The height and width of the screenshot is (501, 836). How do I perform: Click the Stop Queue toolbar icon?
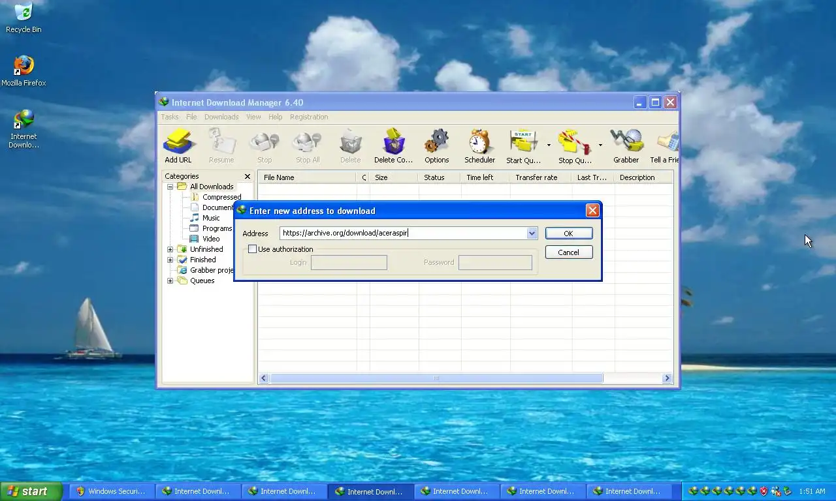[575, 141]
